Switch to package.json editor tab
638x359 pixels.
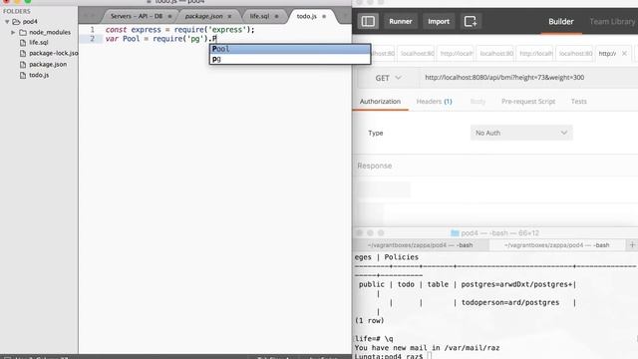tap(203, 16)
